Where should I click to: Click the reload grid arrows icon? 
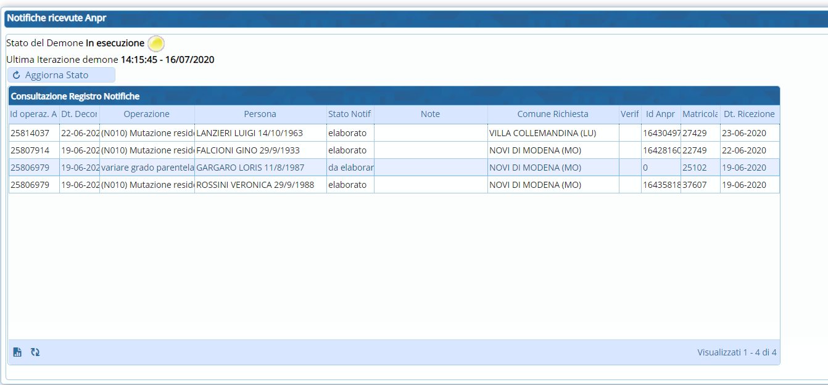35,352
